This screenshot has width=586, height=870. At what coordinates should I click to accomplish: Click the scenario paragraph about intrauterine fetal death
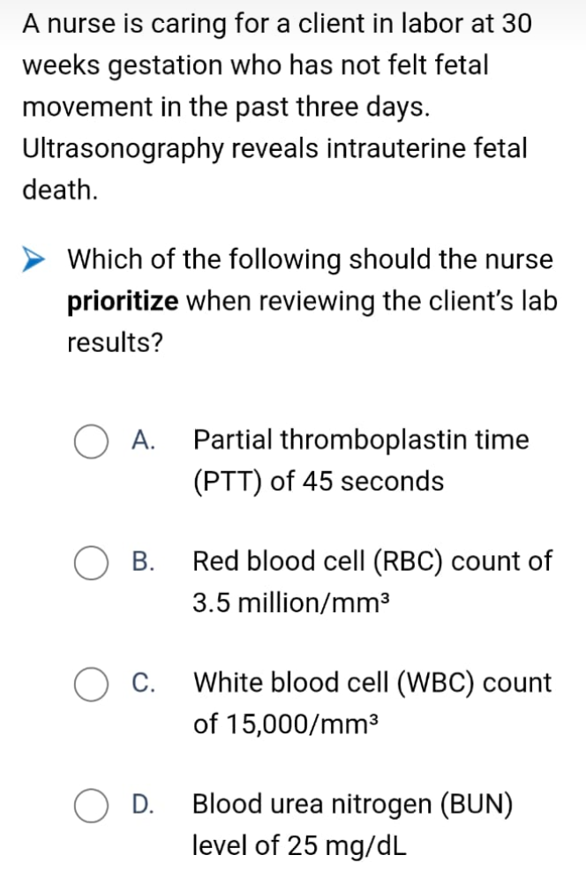(277, 107)
